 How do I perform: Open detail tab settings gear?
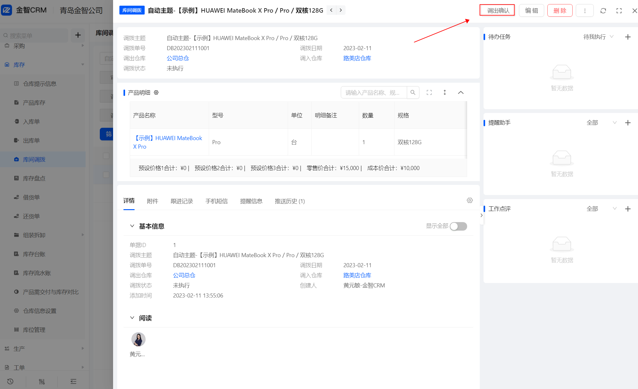pos(470,200)
